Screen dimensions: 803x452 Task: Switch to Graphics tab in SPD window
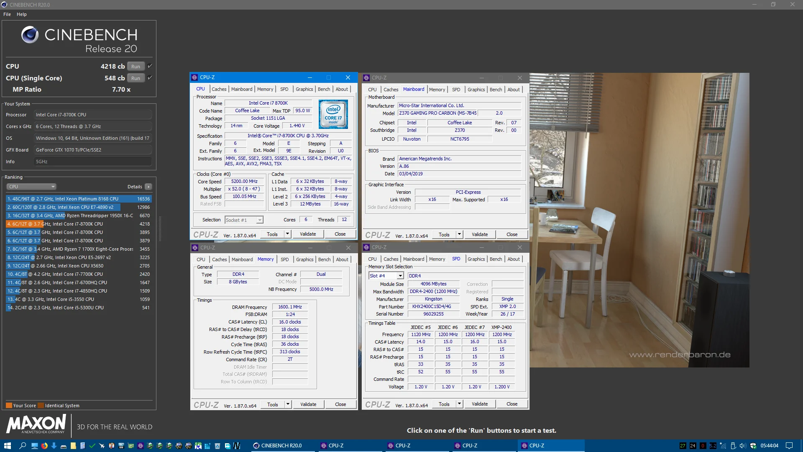coord(476,259)
